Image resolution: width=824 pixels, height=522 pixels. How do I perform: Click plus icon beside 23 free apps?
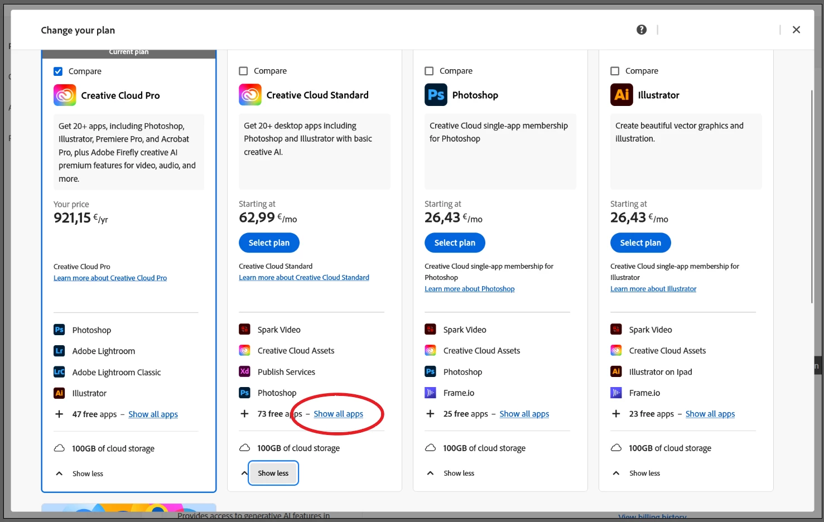point(616,413)
